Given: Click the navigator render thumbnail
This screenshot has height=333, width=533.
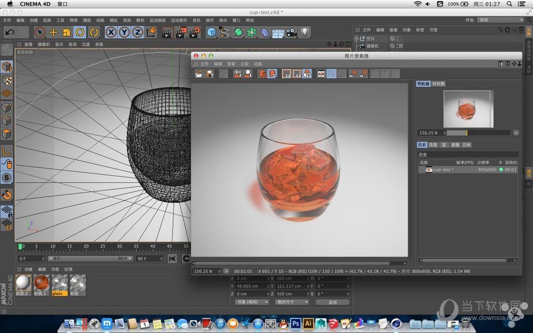Looking at the screenshot, I should [468, 109].
